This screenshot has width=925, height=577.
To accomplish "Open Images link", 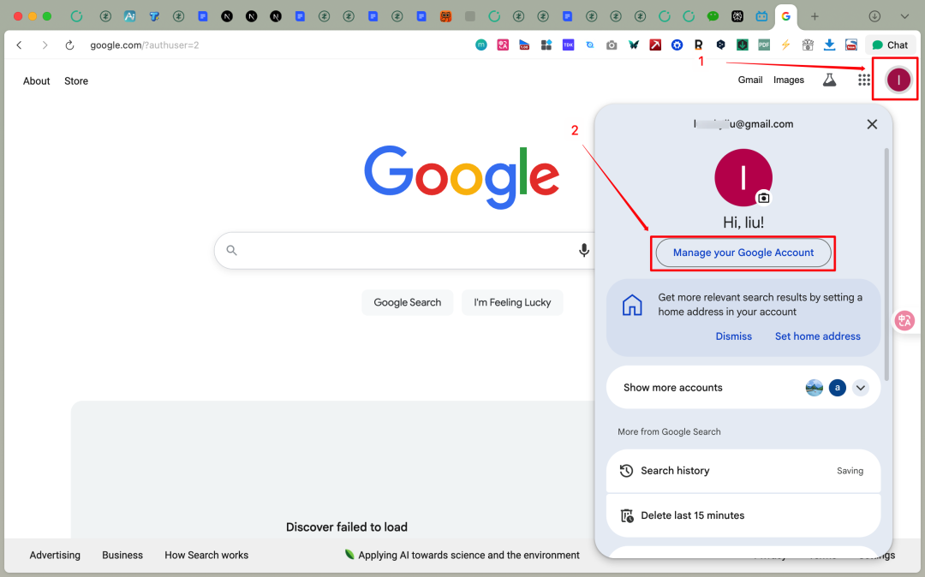I will tap(789, 80).
